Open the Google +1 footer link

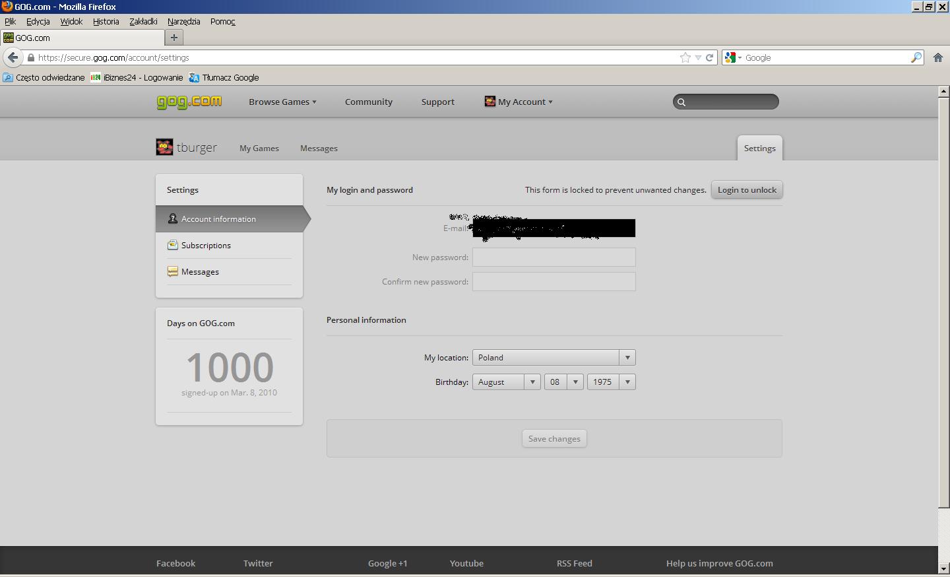pos(387,563)
